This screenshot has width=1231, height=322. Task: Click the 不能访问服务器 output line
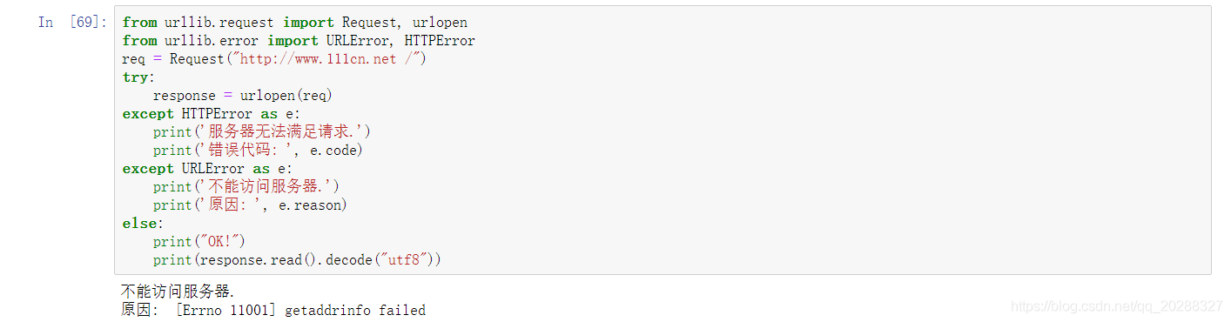pos(178,292)
